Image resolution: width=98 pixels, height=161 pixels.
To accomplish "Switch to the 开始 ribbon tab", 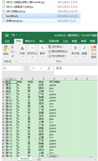I will point(19,41).
